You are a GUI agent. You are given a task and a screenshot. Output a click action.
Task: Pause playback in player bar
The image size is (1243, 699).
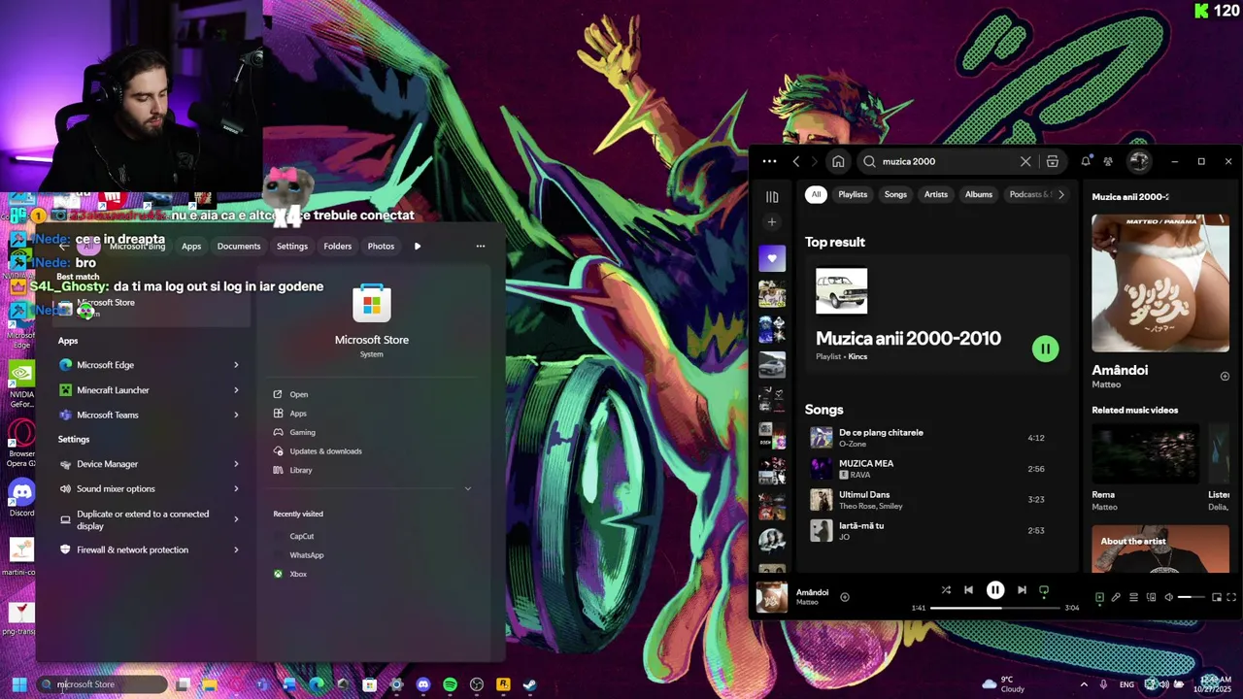click(995, 589)
